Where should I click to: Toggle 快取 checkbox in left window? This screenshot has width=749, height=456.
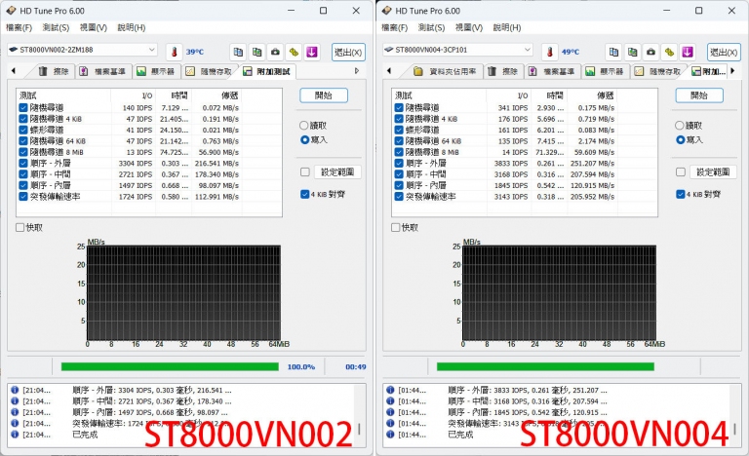click(x=20, y=228)
